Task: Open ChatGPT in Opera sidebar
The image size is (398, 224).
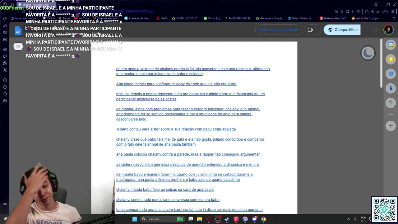Action: point(5,49)
